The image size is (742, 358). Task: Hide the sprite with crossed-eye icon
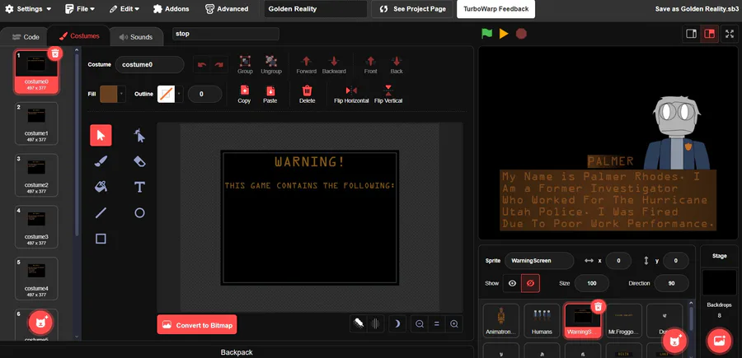point(530,283)
